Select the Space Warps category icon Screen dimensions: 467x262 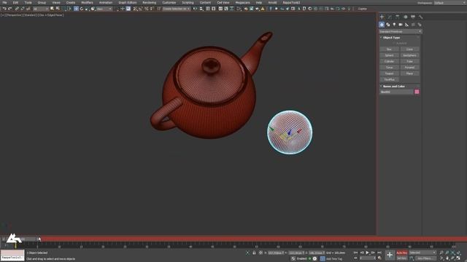tap(413, 25)
